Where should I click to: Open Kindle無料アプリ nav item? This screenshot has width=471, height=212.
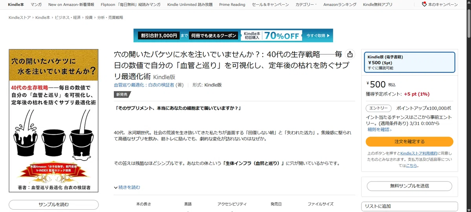tap(378, 5)
